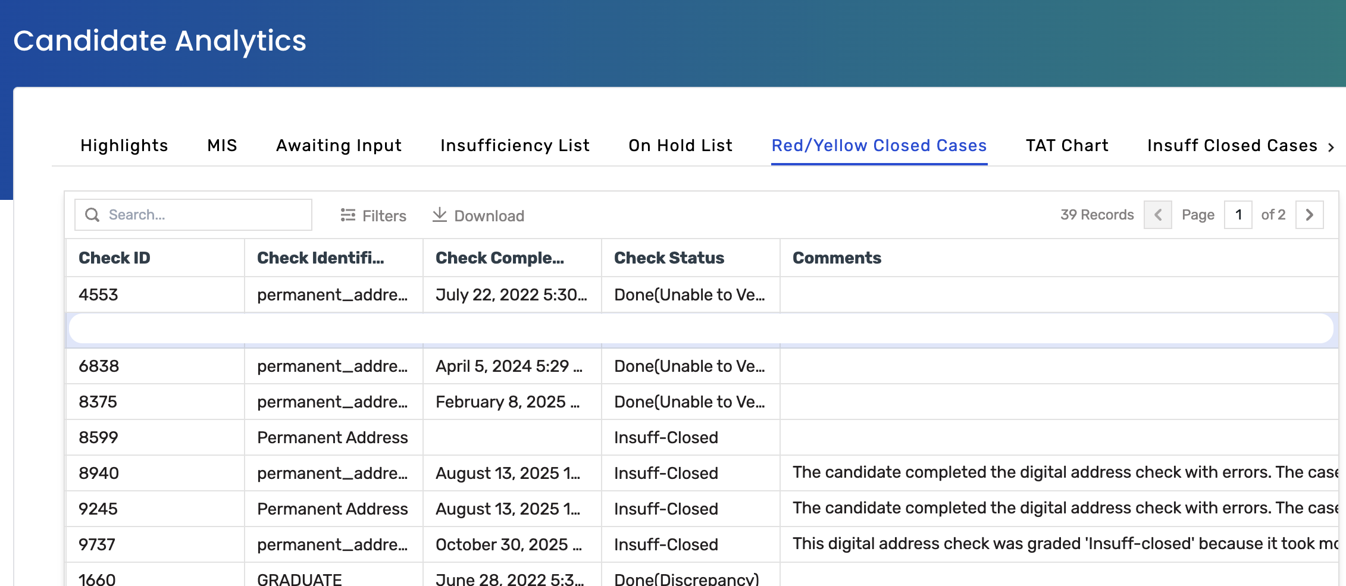Go to the next page arrow
The width and height of the screenshot is (1346, 586).
[x=1309, y=215]
